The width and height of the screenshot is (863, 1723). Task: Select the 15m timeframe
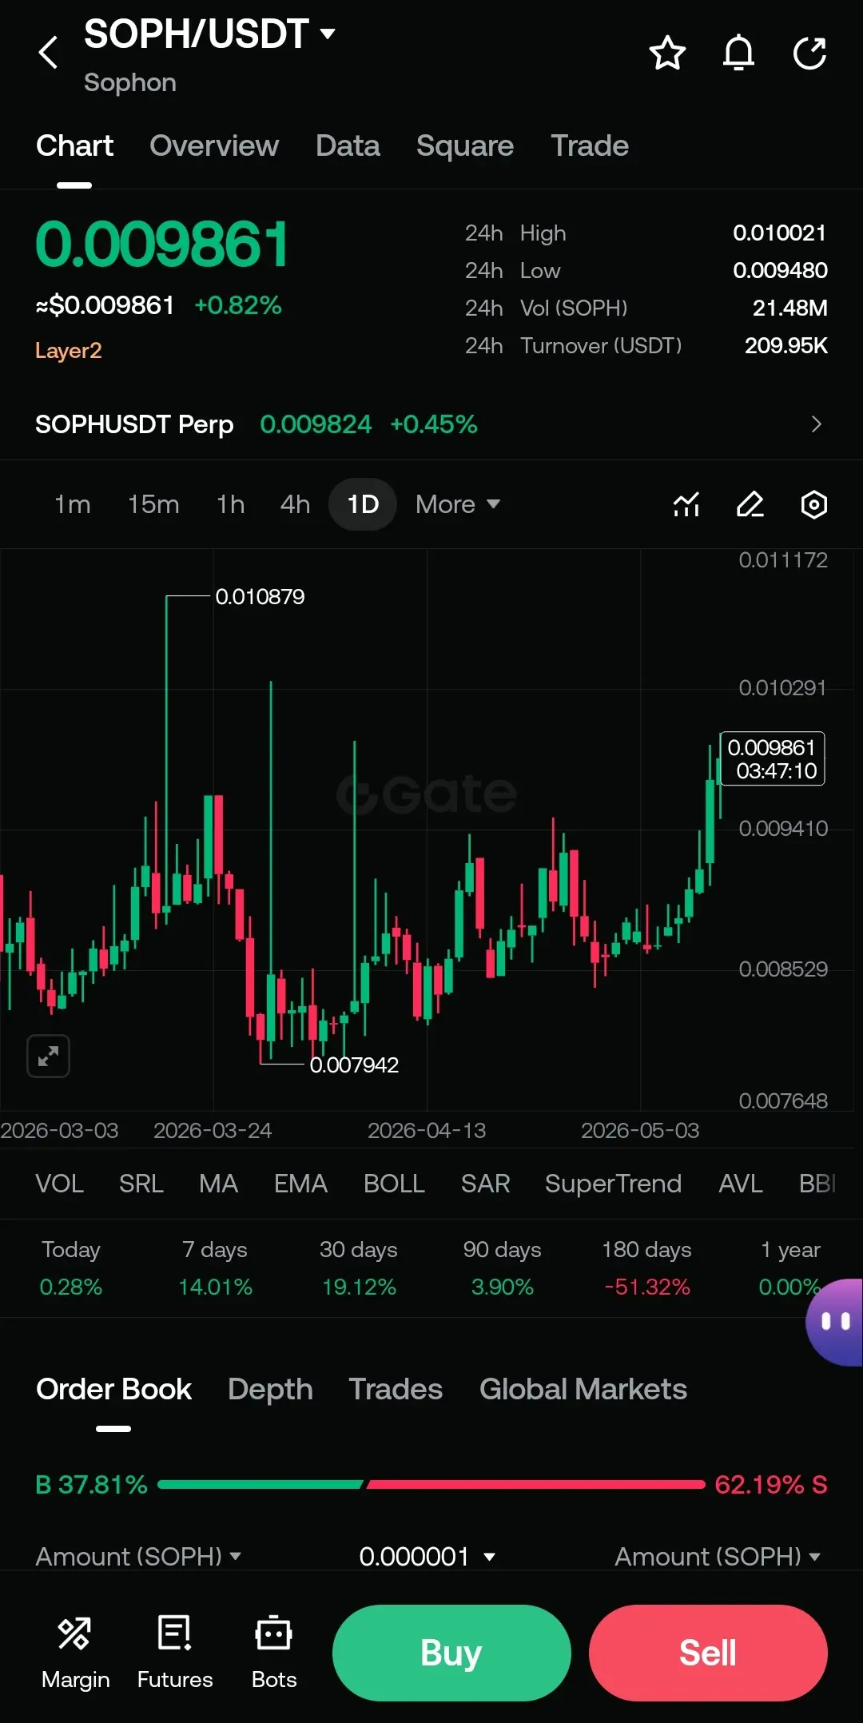point(153,504)
